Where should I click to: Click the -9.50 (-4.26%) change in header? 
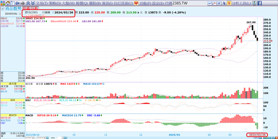(x=174, y=12)
